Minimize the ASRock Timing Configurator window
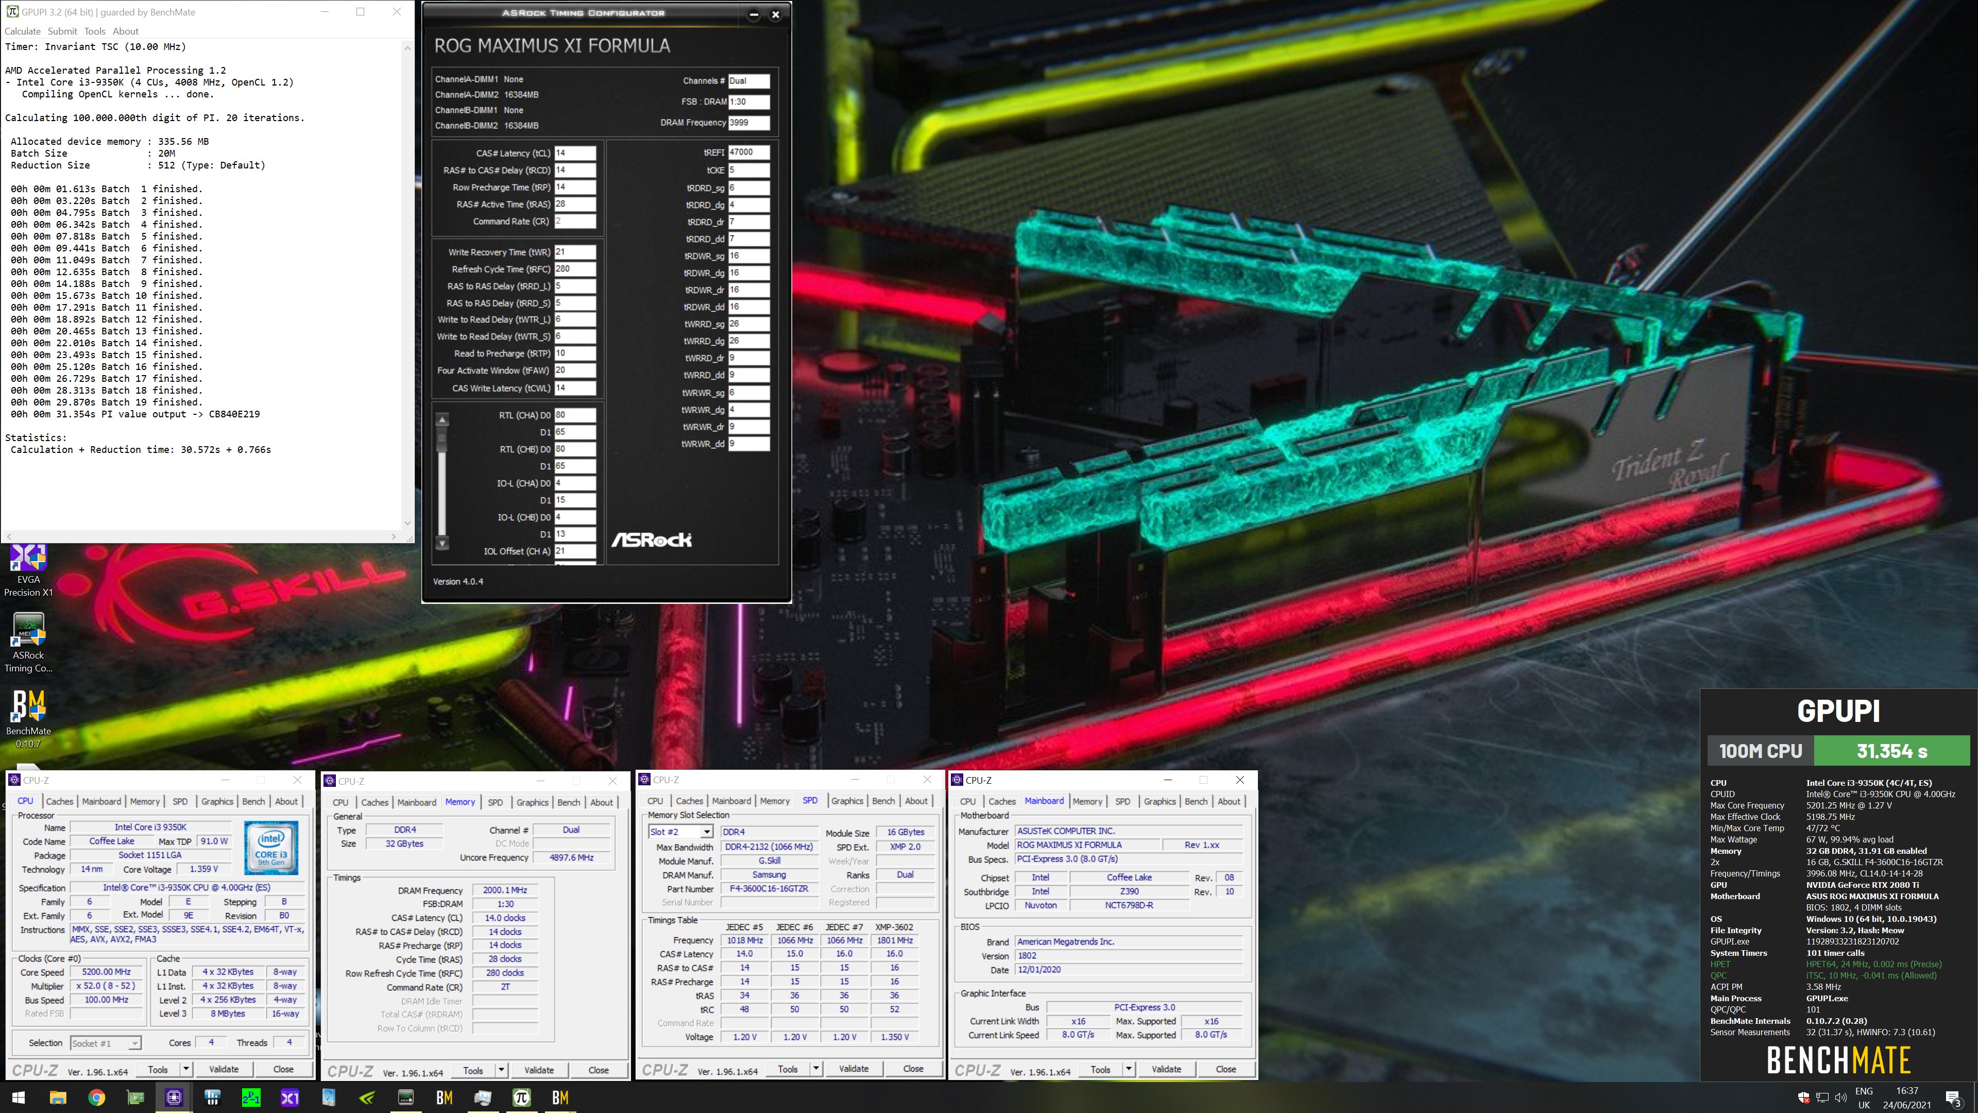Image resolution: width=1978 pixels, height=1113 pixels. tap(753, 14)
